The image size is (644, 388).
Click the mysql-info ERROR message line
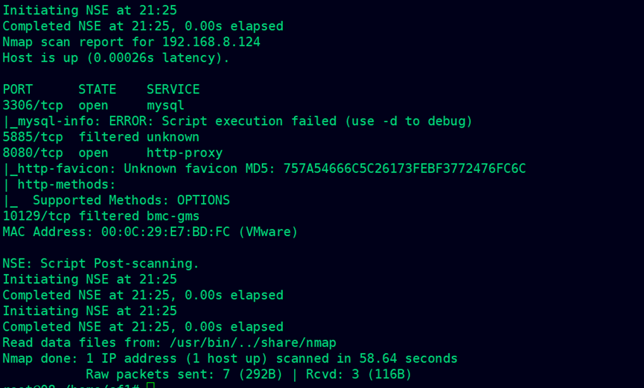click(237, 121)
